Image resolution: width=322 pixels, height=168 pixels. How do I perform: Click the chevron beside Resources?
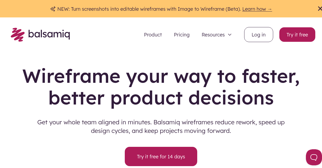[x=230, y=35]
